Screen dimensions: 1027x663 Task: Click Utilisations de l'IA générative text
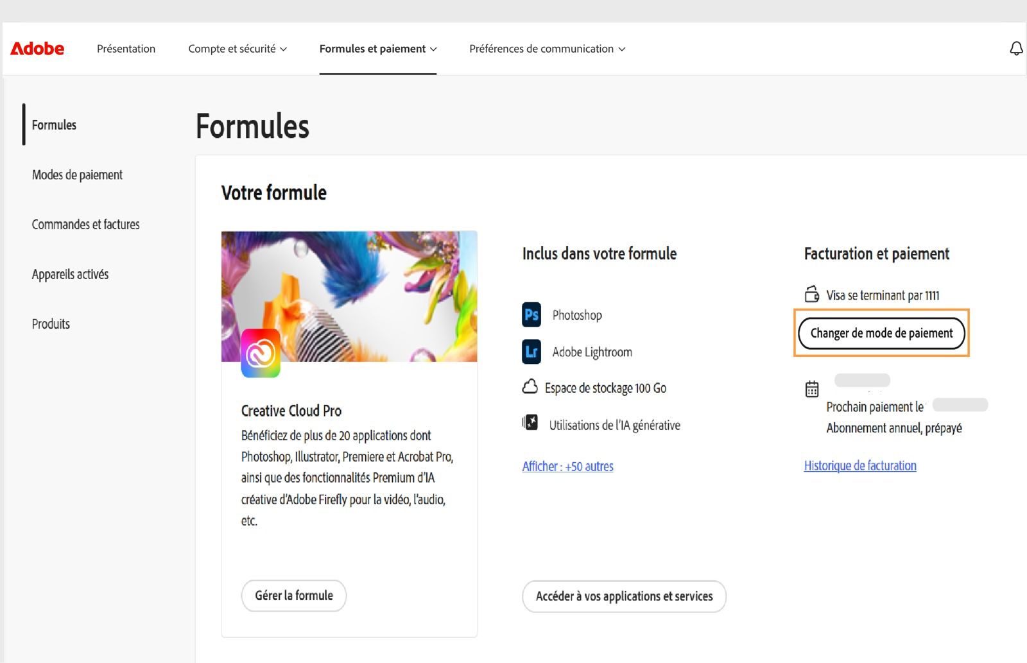point(614,425)
